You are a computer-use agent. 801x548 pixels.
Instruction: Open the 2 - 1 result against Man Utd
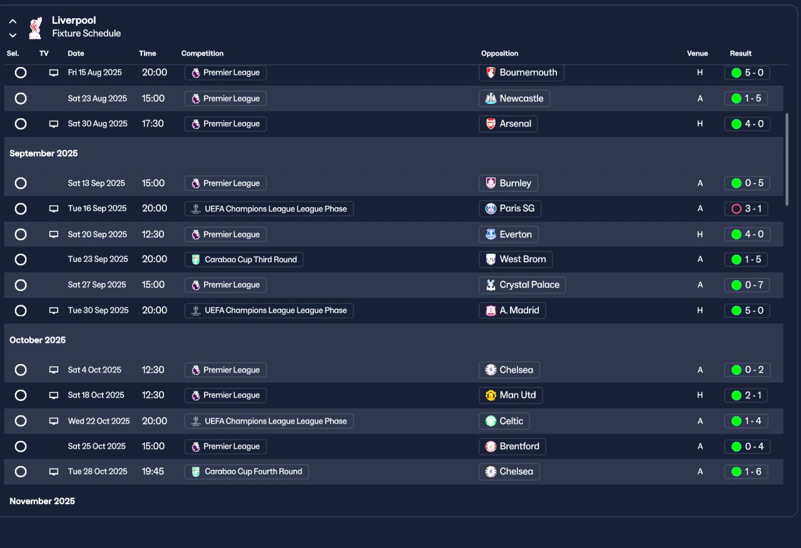[746, 395]
